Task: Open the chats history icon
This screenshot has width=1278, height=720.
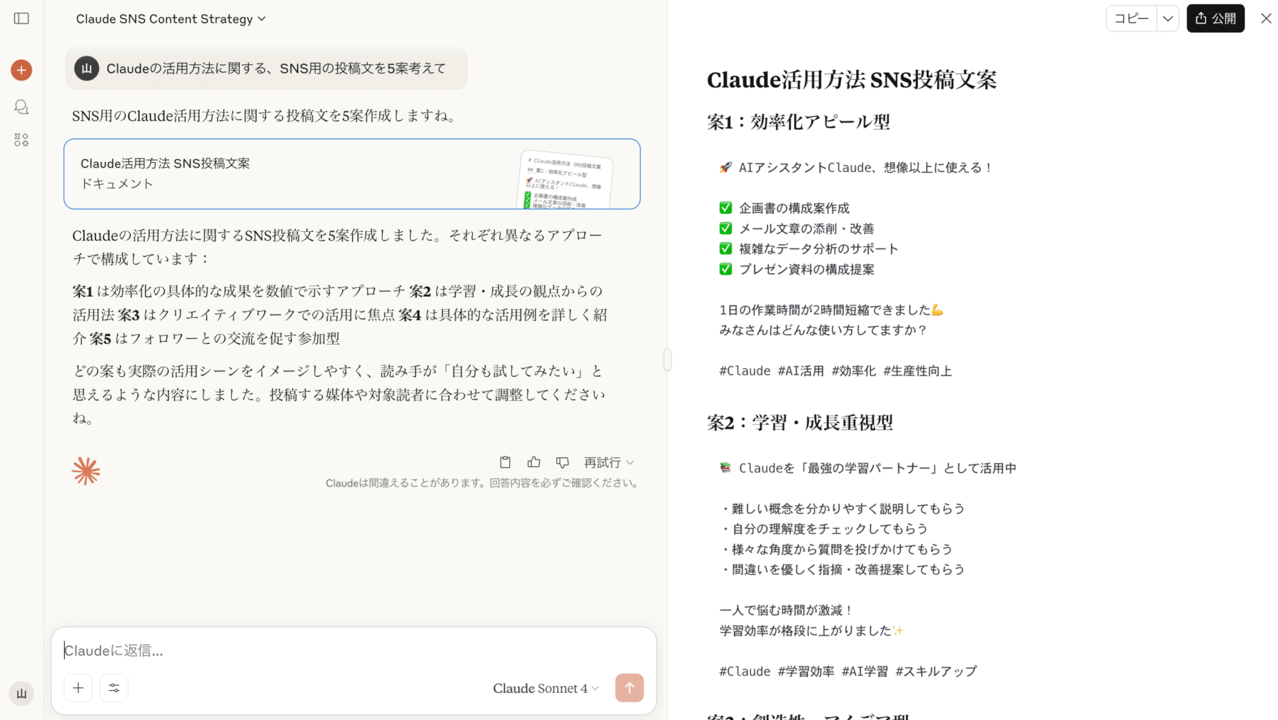Action: pos(21,107)
